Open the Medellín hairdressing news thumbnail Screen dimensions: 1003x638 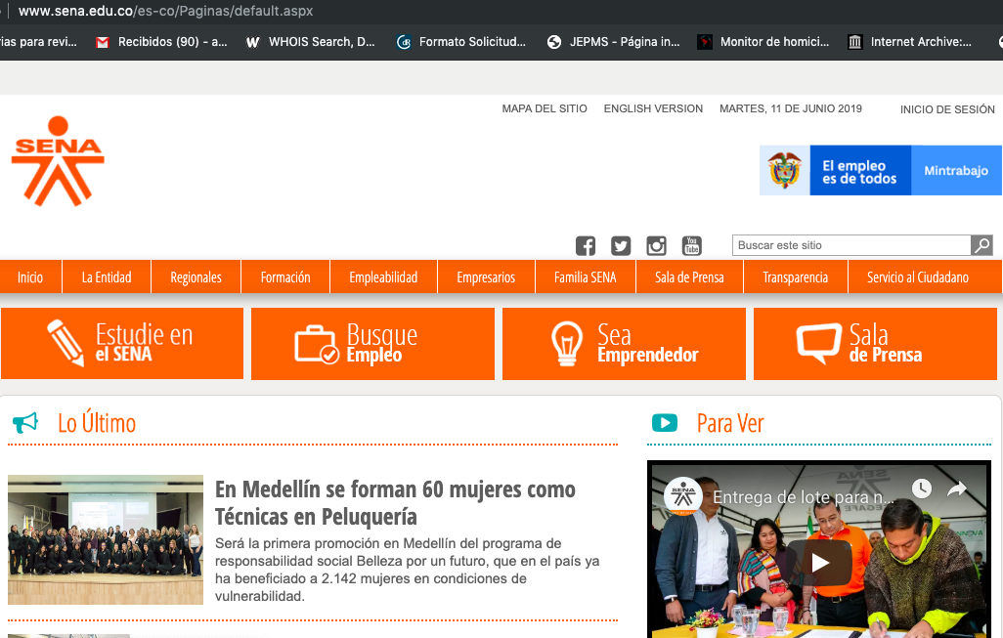(x=106, y=539)
